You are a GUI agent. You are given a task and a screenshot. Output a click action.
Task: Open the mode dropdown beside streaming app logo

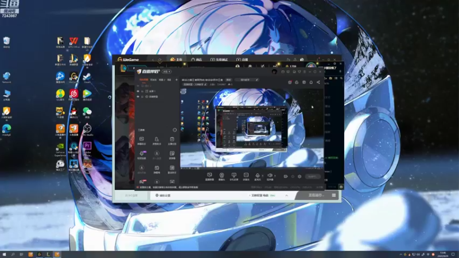(166, 72)
